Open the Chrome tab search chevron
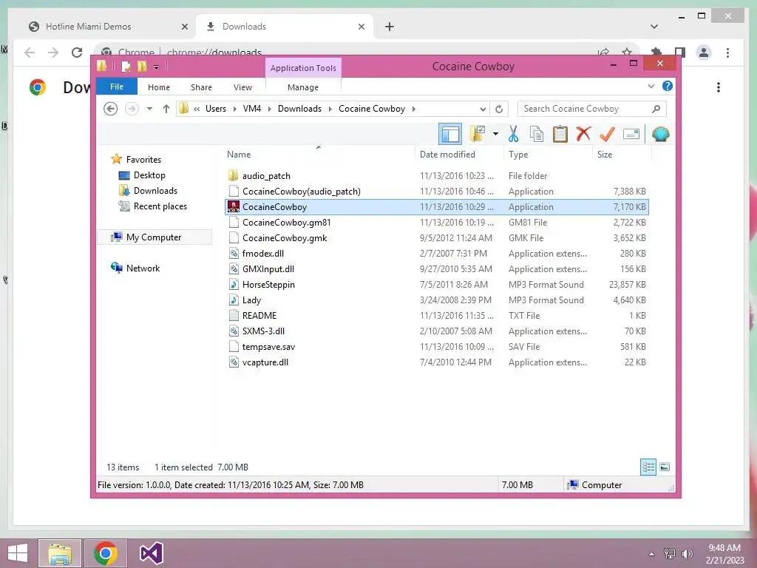 point(654,27)
